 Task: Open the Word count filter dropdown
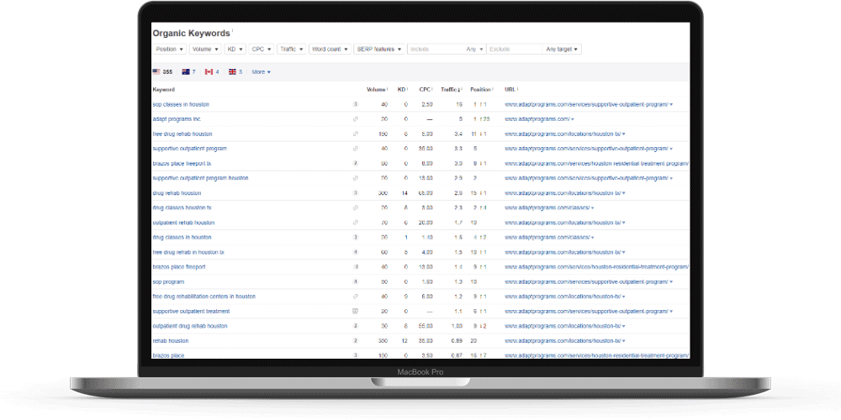click(330, 50)
